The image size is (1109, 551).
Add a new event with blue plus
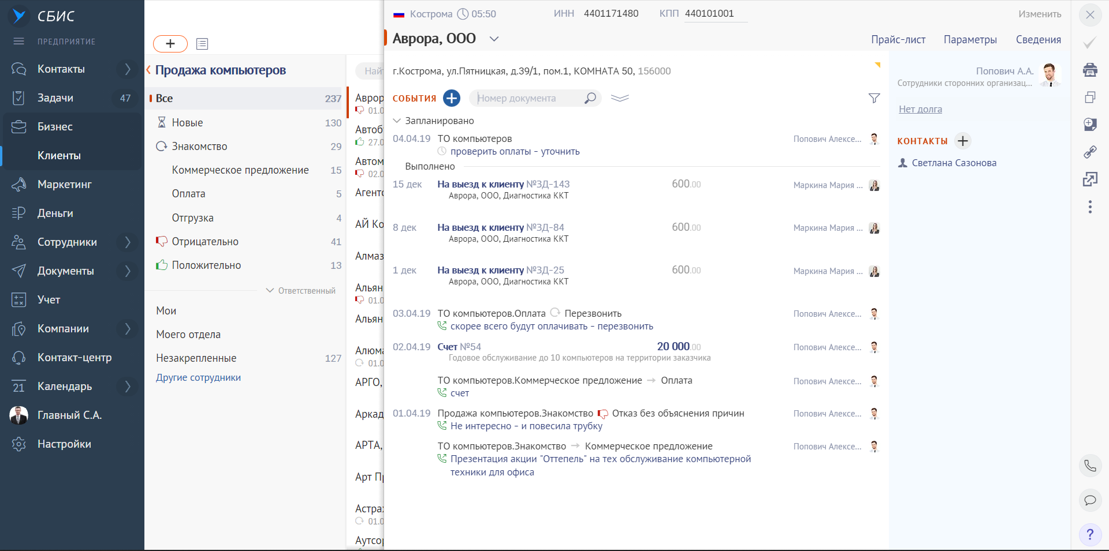point(452,98)
